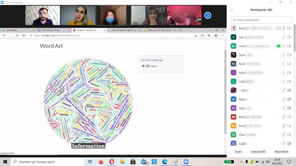Viewport: 296px width, 166px height.
Task: Click the Guest author link
Action: [148, 60]
